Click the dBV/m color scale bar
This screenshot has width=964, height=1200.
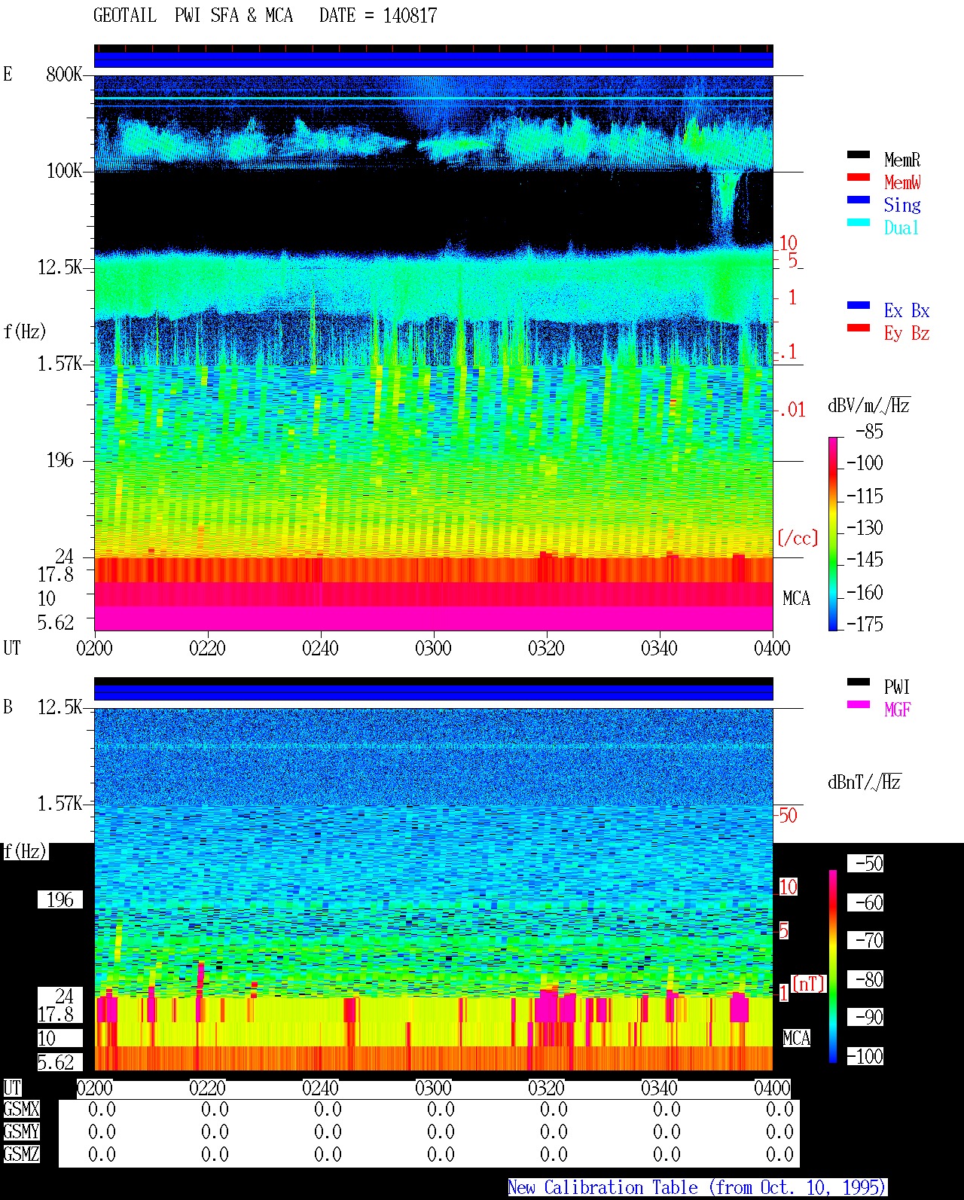pos(833,533)
